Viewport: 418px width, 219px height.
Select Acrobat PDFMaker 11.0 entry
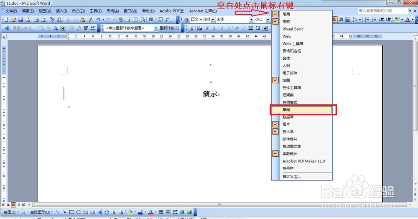click(x=302, y=161)
